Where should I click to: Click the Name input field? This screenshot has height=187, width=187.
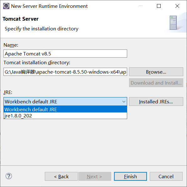tap(65, 54)
